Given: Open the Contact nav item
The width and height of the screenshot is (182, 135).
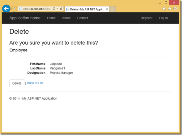Looking at the screenshot, I should [83, 18].
